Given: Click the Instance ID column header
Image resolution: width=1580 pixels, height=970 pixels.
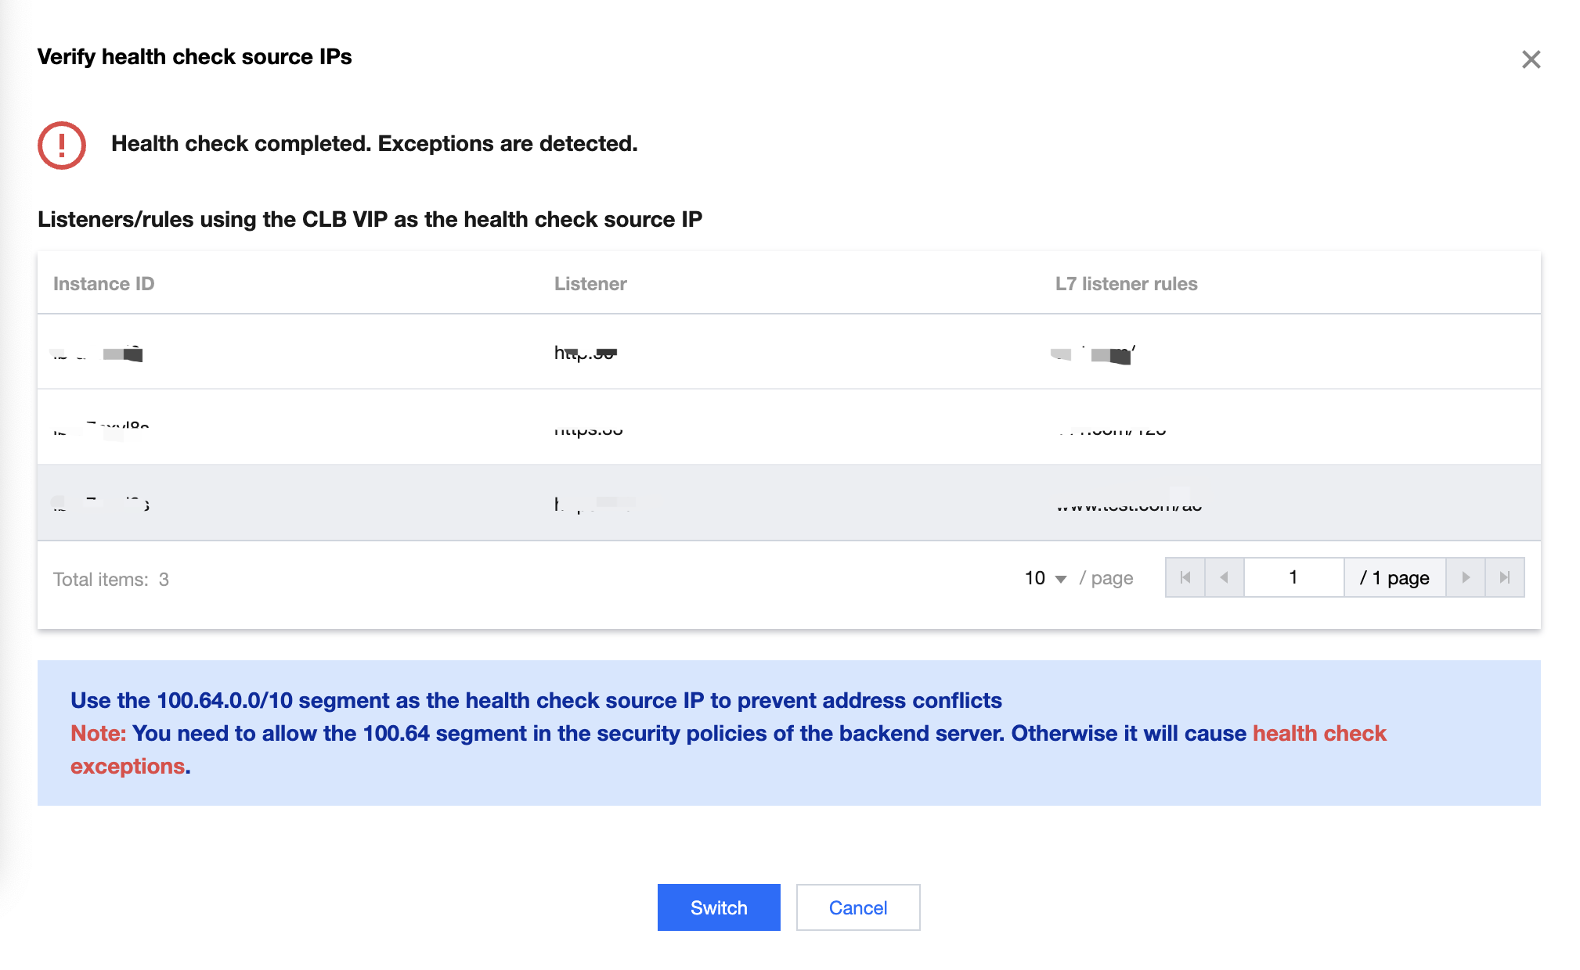Looking at the screenshot, I should tap(103, 284).
